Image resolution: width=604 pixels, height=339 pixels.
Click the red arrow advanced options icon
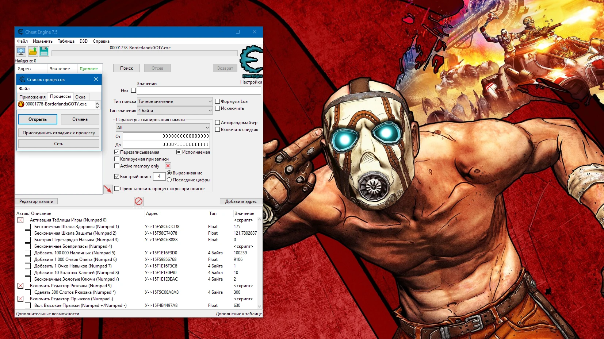108,189
